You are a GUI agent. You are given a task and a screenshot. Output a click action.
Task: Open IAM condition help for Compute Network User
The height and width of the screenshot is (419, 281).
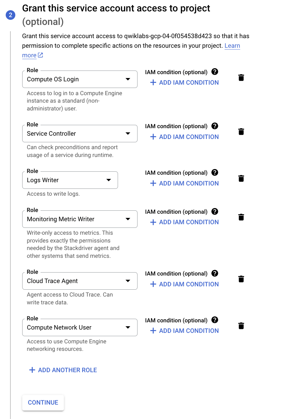pos(215,320)
